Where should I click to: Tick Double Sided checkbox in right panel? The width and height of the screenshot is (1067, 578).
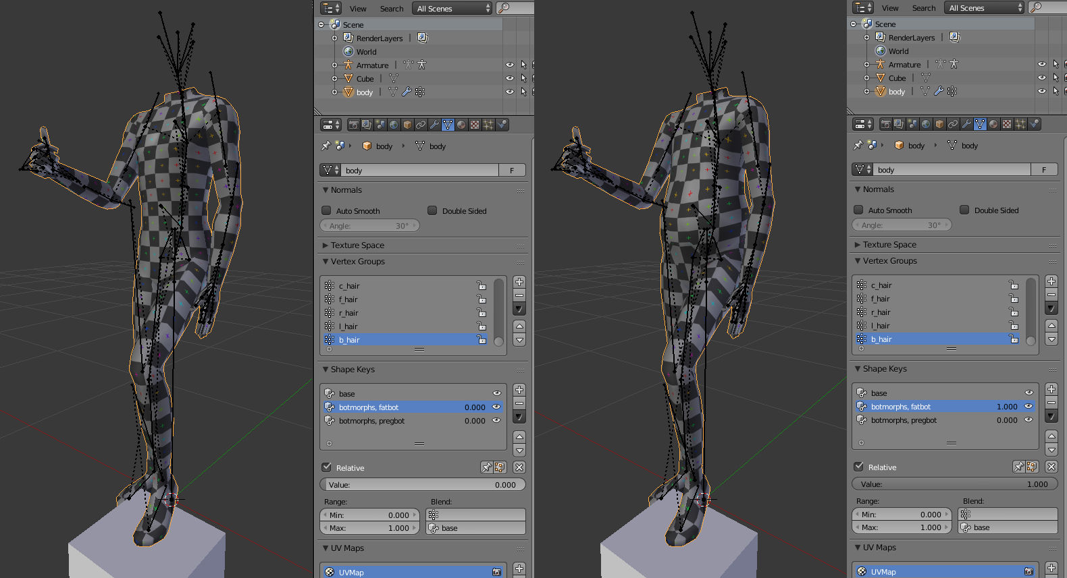(x=964, y=210)
